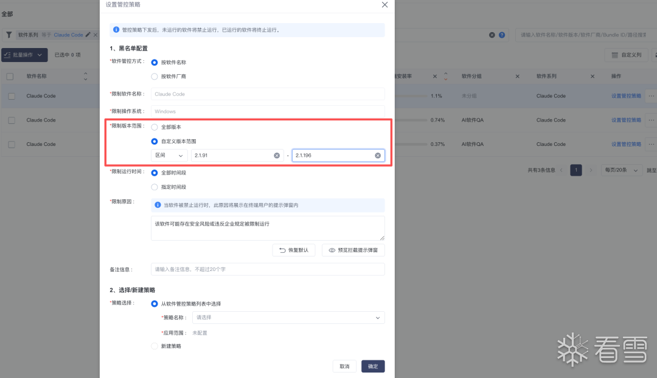Viewport: 657px width, 378px height.
Task: Click the 取消 button
Action: click(344, 366)
